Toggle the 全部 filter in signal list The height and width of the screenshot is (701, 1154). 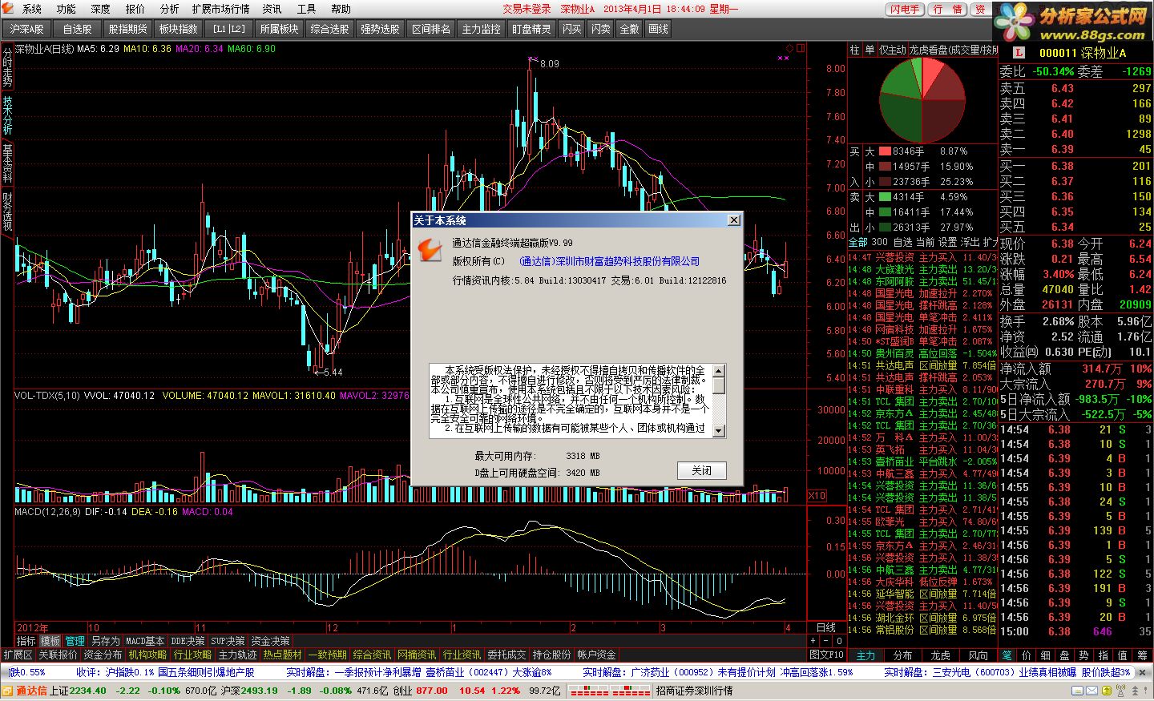click(x=857, y=242)
